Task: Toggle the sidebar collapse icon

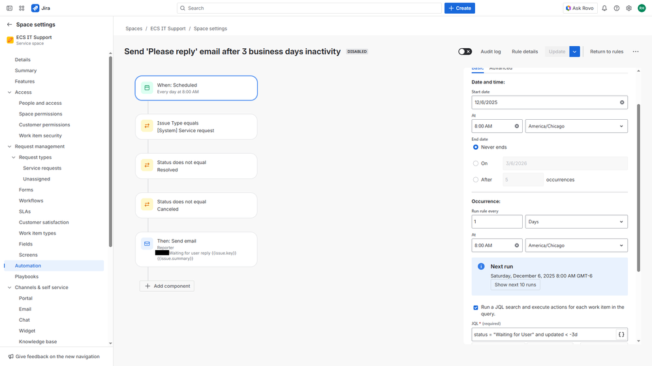Action: tap(9, 8)
